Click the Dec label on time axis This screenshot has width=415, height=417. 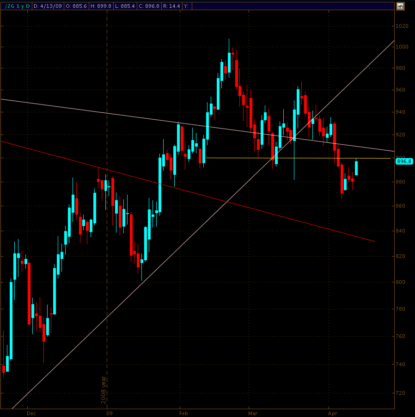[x=31, y=412]
